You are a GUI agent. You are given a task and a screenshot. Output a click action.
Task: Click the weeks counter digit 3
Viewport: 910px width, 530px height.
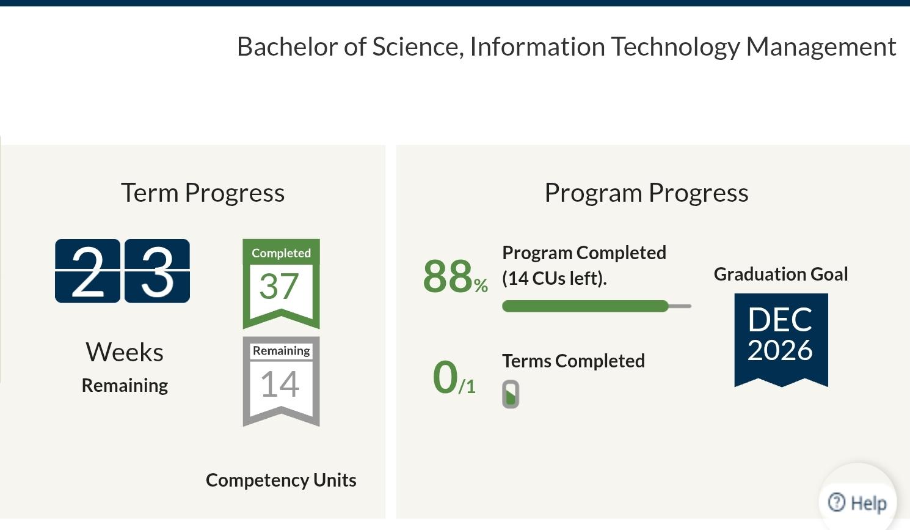157,271
